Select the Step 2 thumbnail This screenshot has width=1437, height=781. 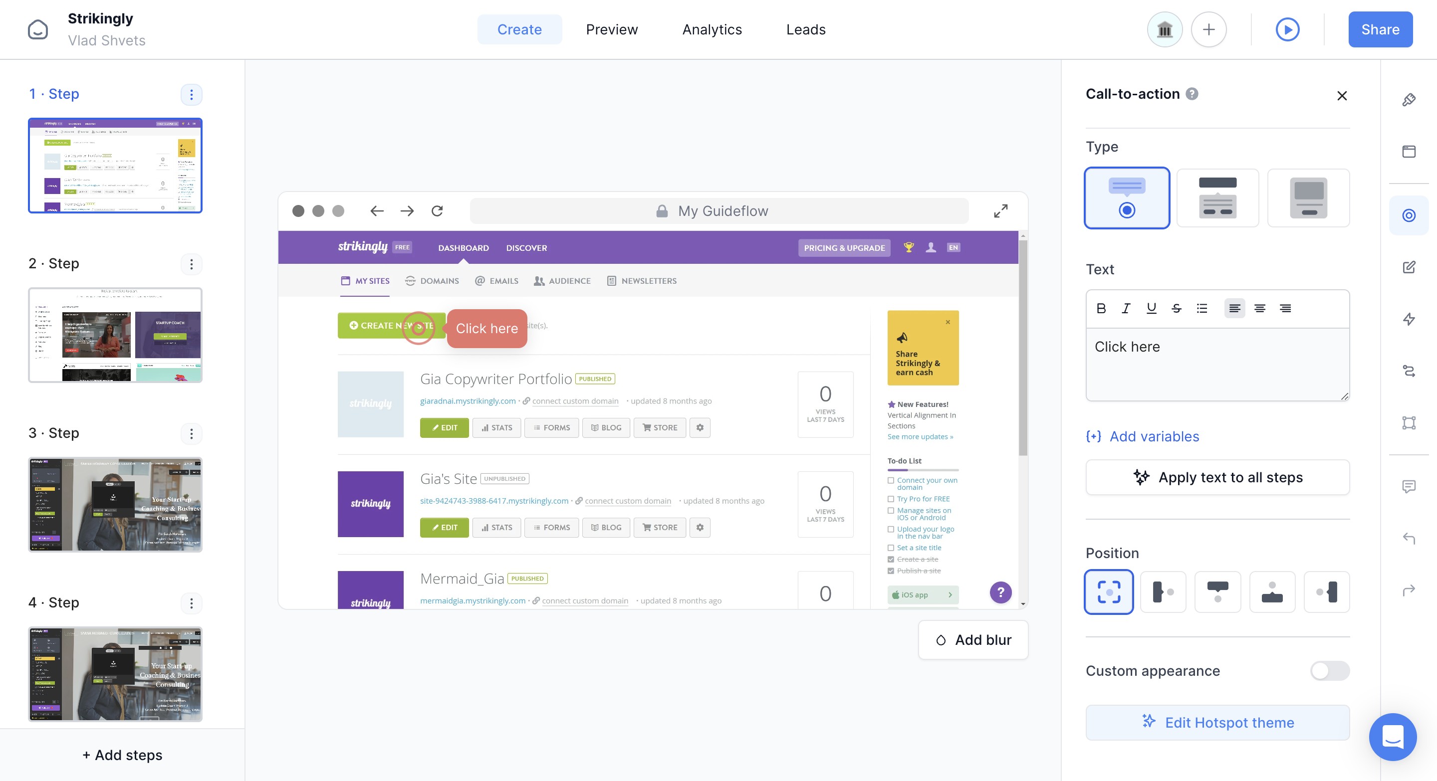coord(115,335)
